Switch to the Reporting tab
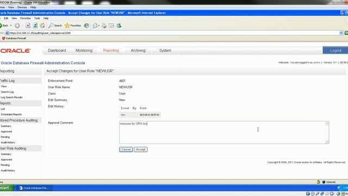 coord(111,51)
